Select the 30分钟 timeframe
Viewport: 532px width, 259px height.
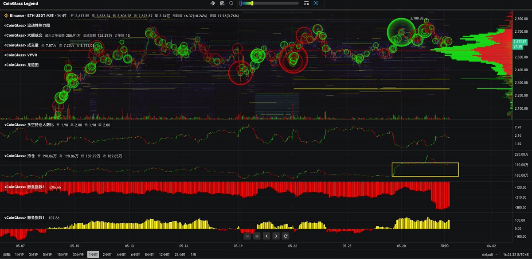point(78,255)
